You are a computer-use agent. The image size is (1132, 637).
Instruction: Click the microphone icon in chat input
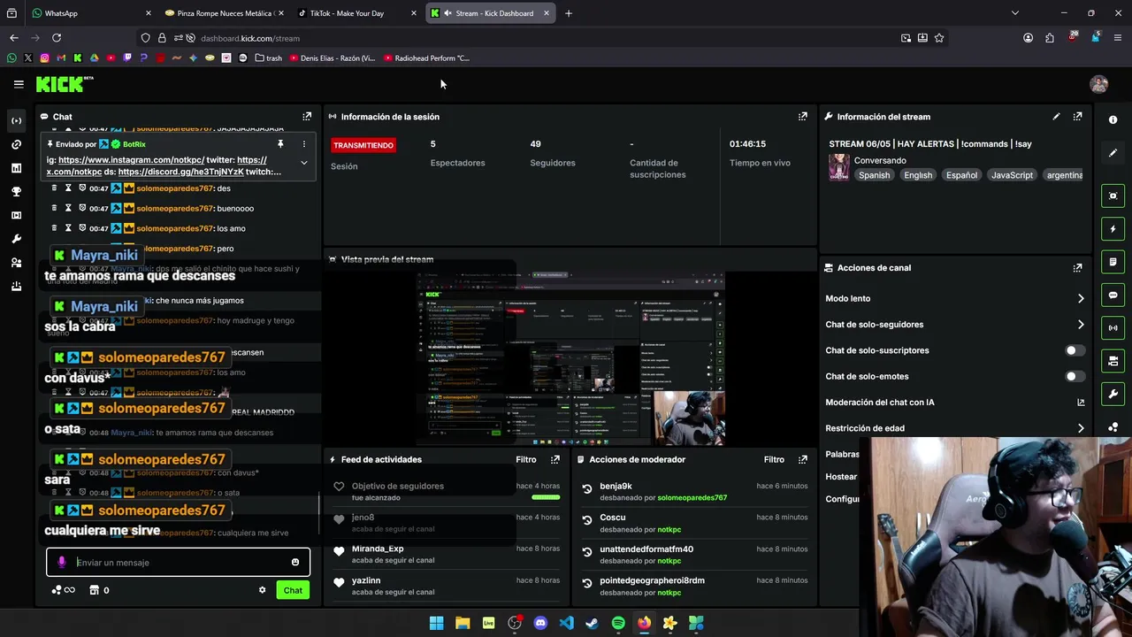pyautogui.click(x=61, y=563)
